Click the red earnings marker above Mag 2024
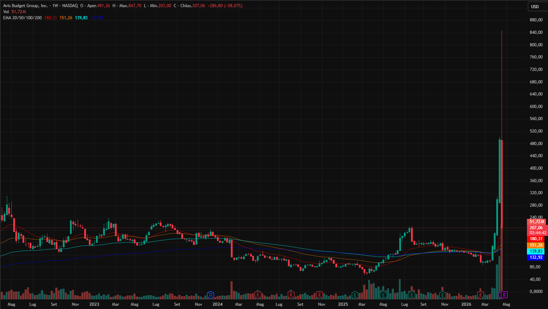The height and width of the screenshot is (309, 548). 258,295
